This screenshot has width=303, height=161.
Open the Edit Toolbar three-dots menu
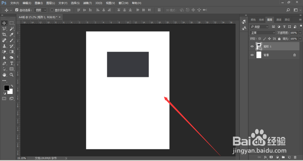(x=4, y=80)
